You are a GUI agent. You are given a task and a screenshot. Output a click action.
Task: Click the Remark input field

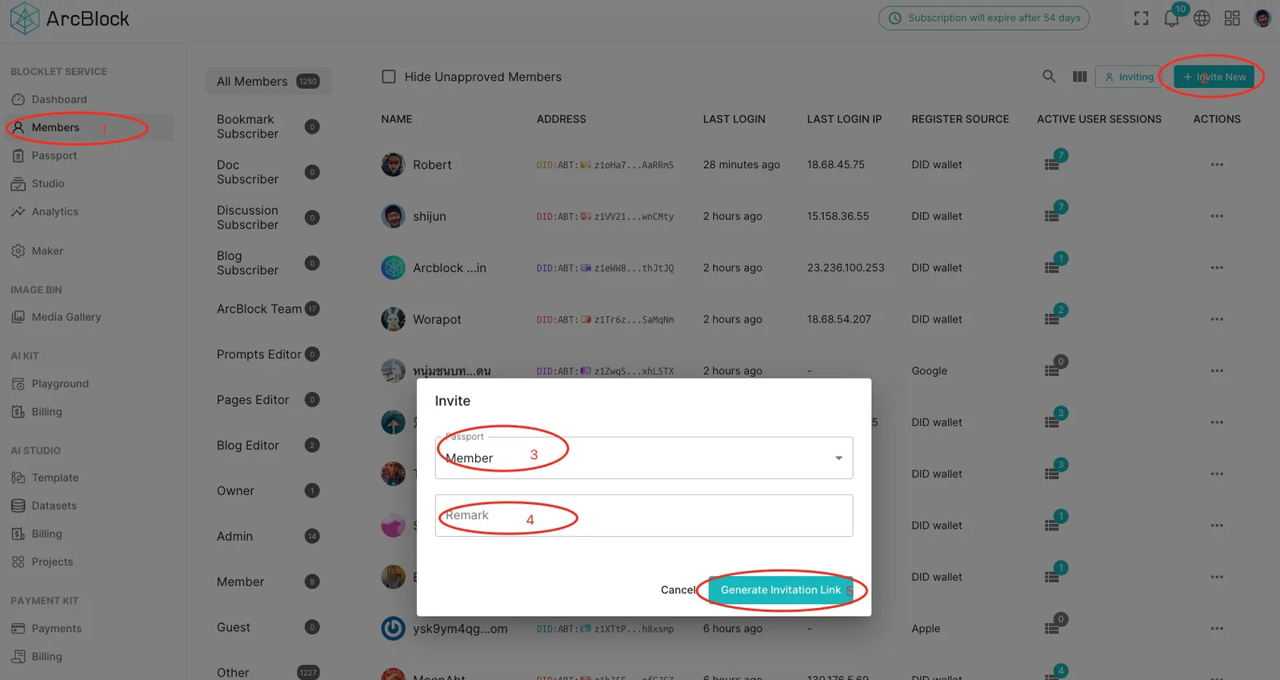pos(644,515)
